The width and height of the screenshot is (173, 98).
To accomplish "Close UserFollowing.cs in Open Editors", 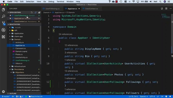I will pyautogui.click(x=10, y=16).
